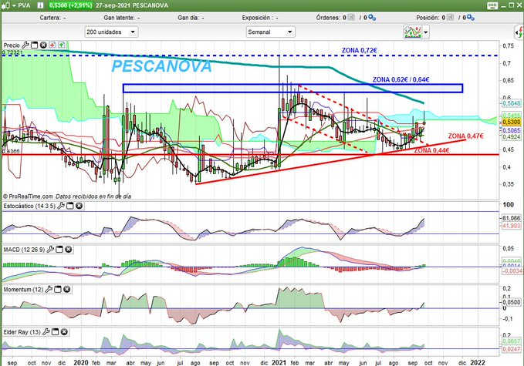Click the red arrow icon in Precio header
This screenshot has width=524, height=366.
[52, 45]
